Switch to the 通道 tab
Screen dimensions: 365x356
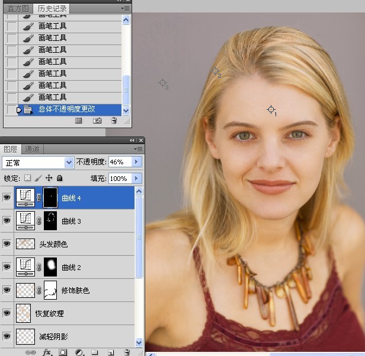click(33, 149)
